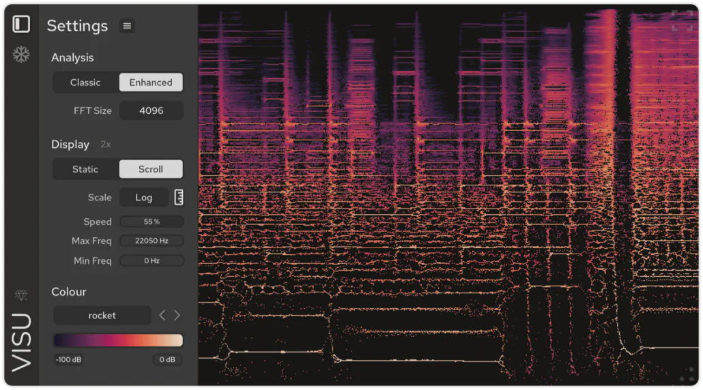Viewport: 703px width, 390px height.
Task: Open the Settings hamburger menu
Action: (127, 26)
